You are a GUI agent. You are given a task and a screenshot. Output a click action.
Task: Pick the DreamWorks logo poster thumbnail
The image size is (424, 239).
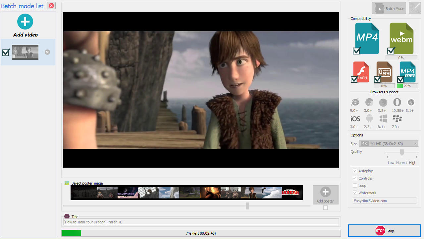coord(128,193)
